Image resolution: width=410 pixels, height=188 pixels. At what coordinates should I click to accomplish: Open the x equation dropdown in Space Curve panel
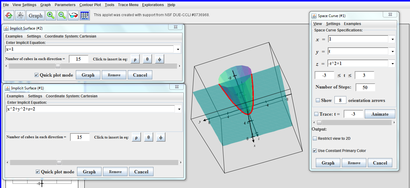pos(393,39)
